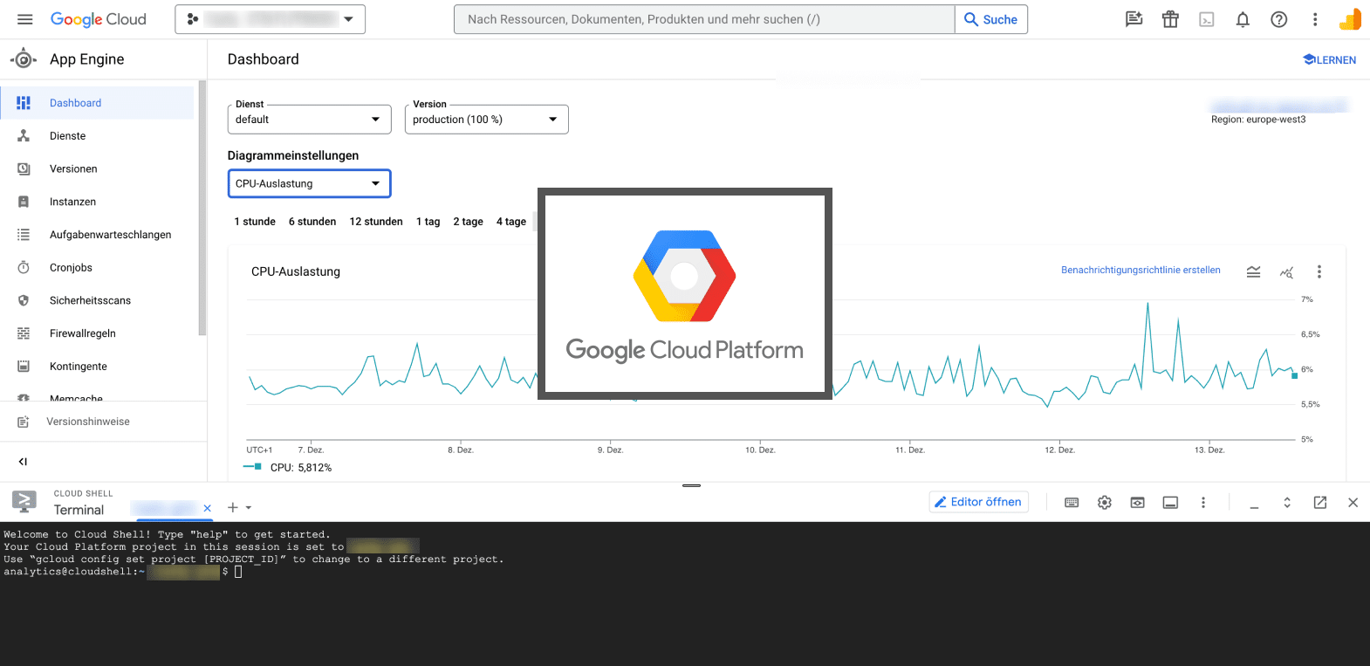Open Cloud Shell terminal settings gear

point(1105,503)
